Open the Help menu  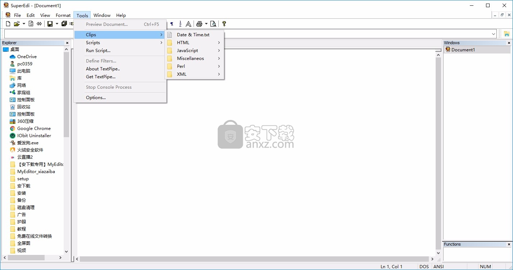click(x=121, y=15)
